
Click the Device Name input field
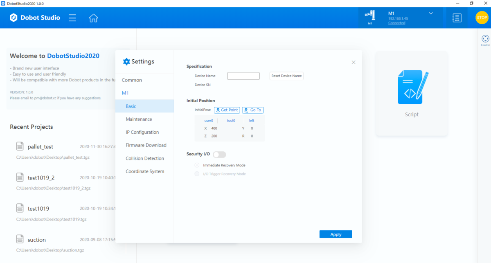243,76
